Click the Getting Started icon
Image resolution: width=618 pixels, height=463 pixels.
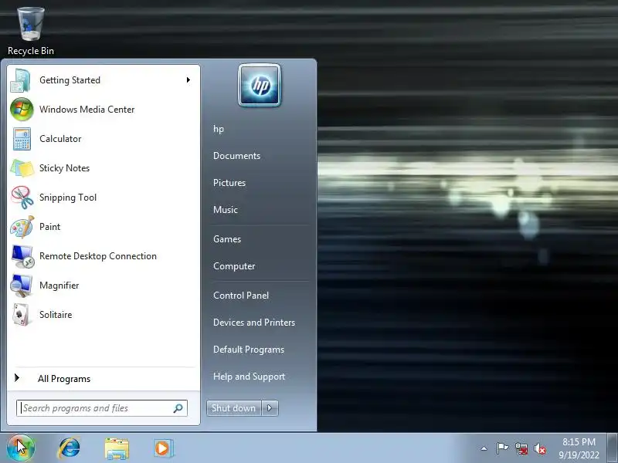[22, 80]
